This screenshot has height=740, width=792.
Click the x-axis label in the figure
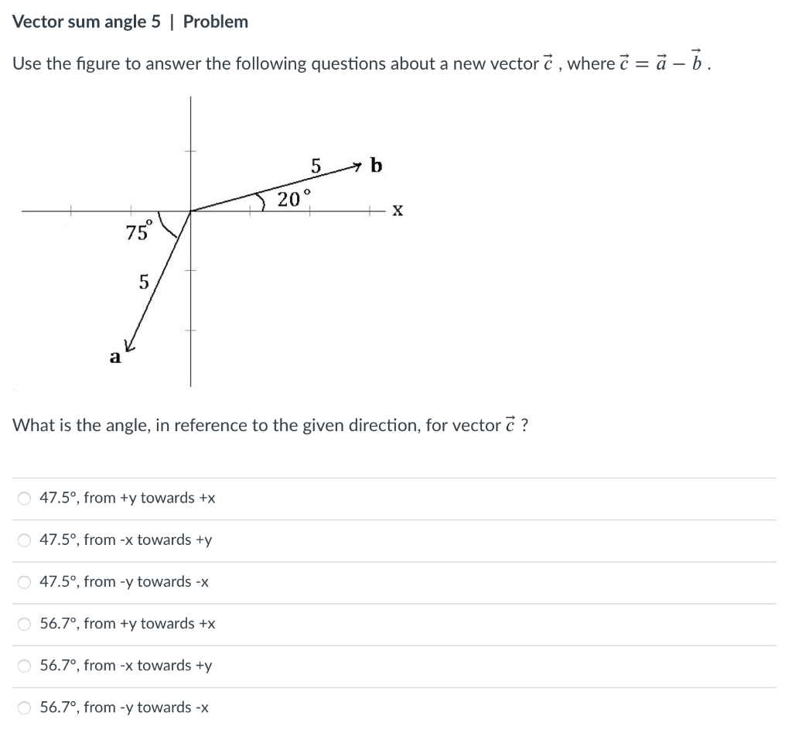[x=397, y=210]
